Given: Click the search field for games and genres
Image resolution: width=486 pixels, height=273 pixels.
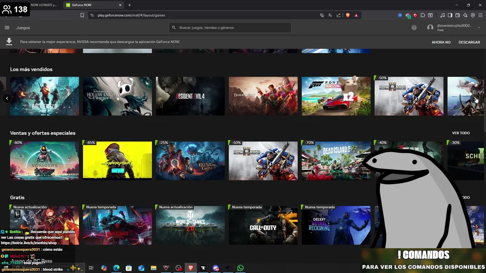Looking at the screenshot, I should click(x=230, y=28).
